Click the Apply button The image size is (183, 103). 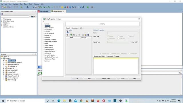click(x=89, y=78)
